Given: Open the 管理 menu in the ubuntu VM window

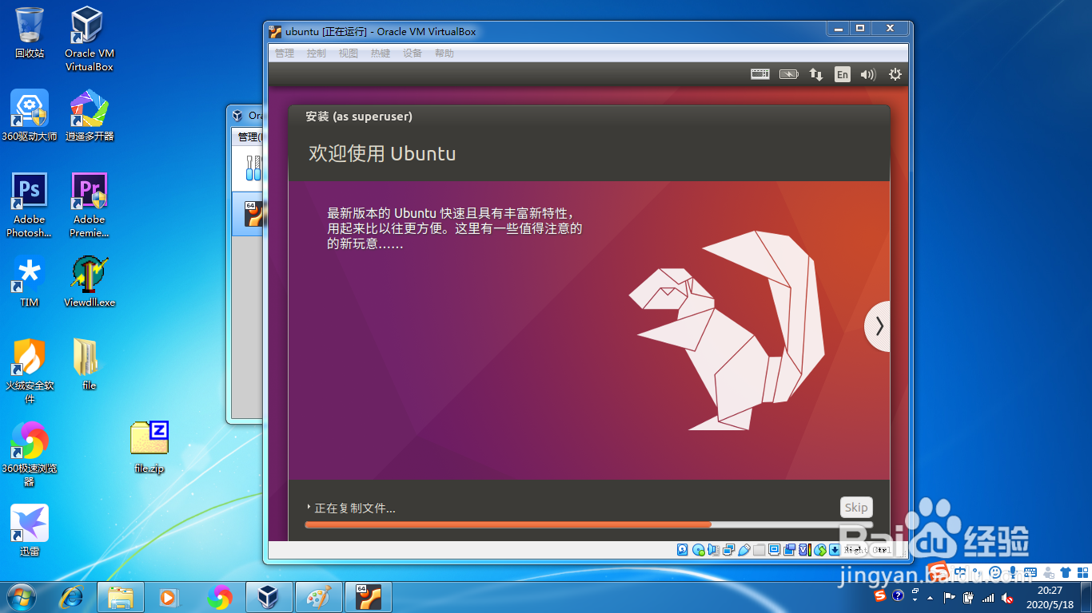Looking at the screenshot, I should (x=284, y=53).
